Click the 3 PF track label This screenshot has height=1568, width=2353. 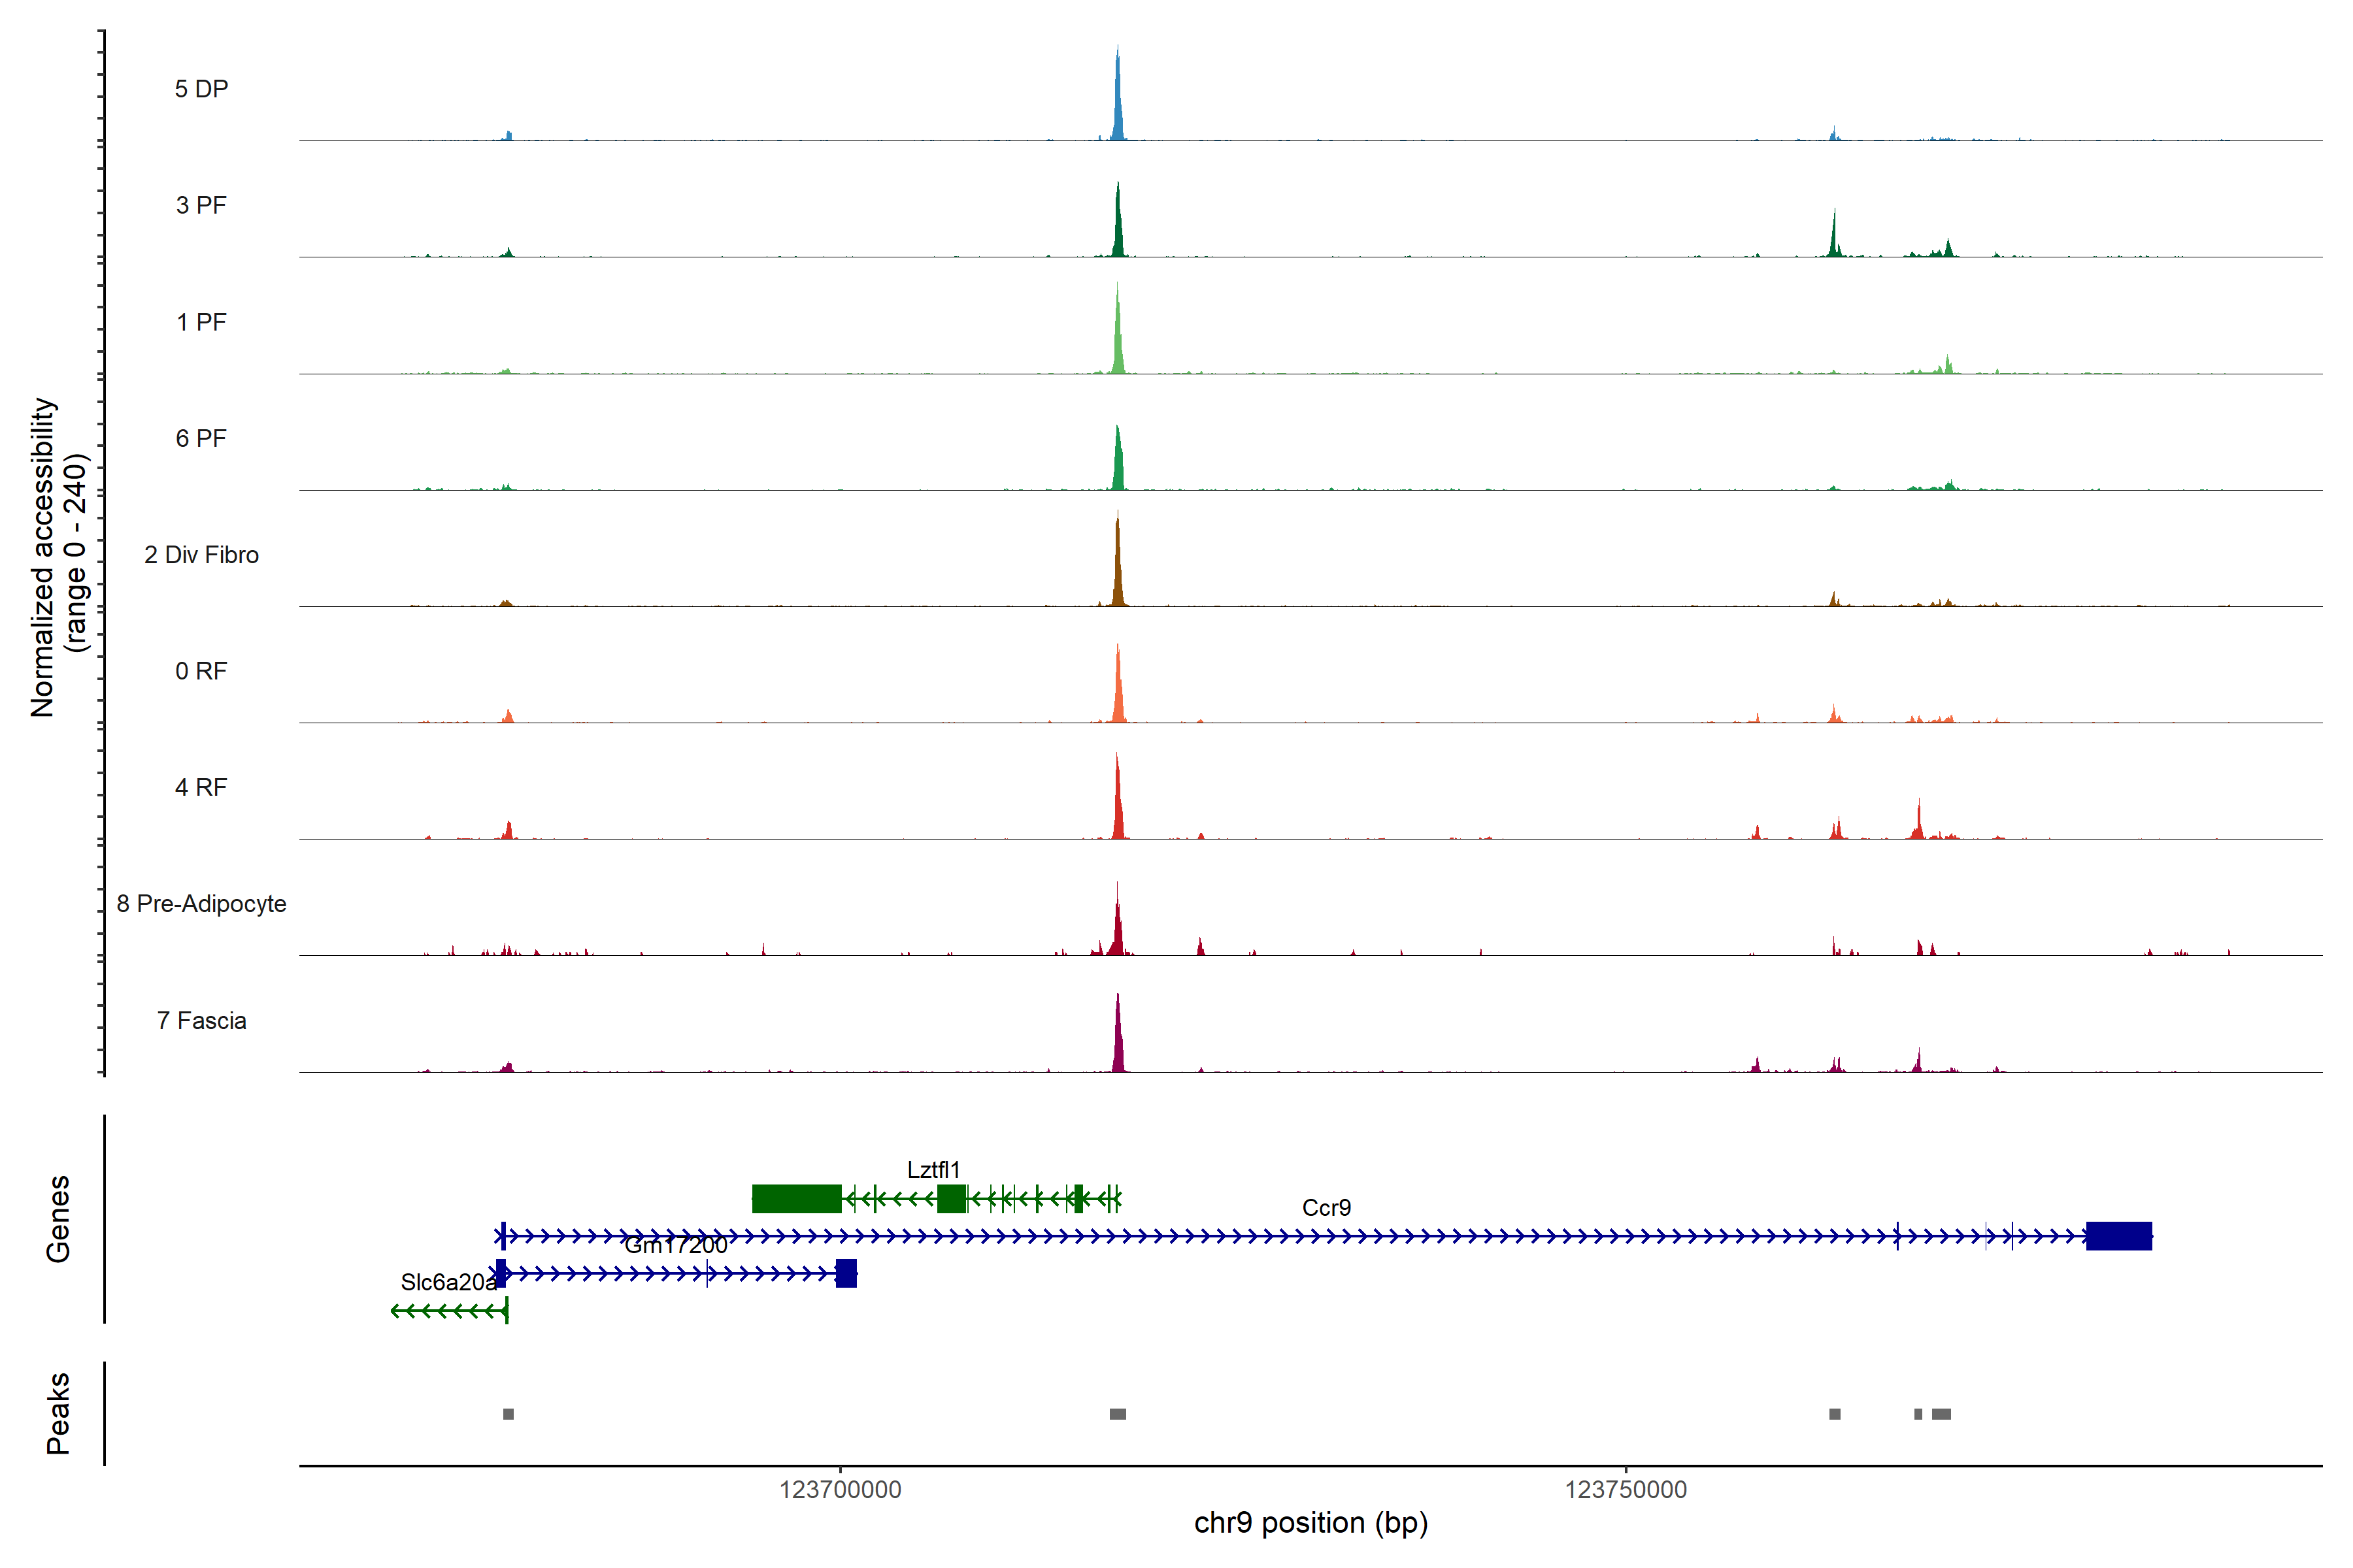pos(201,205)
